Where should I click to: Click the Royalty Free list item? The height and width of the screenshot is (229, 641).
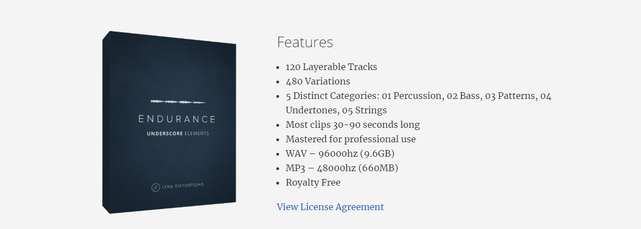click(x=313, y=182)
